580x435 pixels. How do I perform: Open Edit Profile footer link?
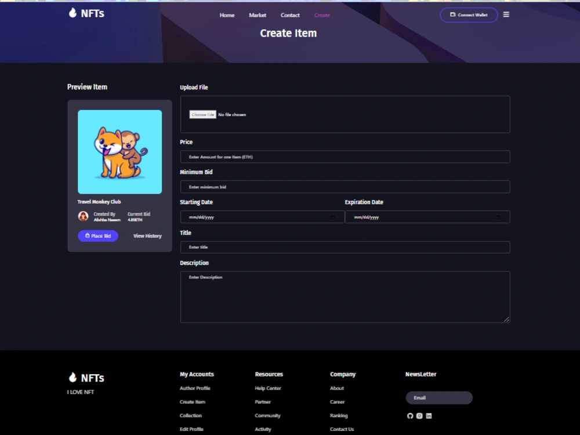tap(191, 429)
